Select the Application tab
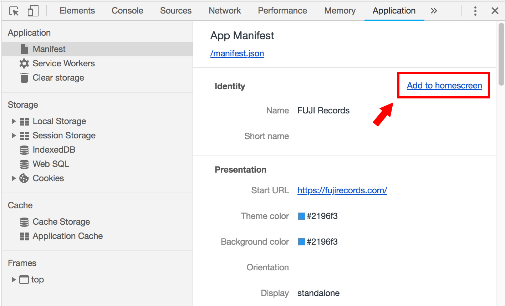505x306 pixels. pos(394,11)
